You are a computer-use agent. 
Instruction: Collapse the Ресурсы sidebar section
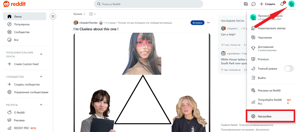(41, 105)
